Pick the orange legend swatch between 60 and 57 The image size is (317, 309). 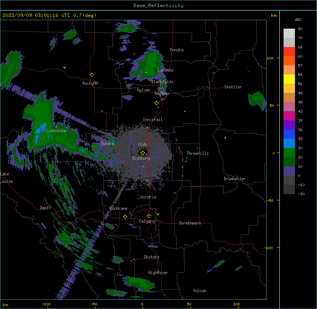tap(289, 61)
